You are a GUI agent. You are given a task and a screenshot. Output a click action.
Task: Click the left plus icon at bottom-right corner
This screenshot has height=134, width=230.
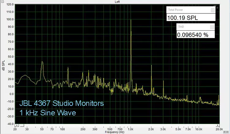click(x=224, y=132)
